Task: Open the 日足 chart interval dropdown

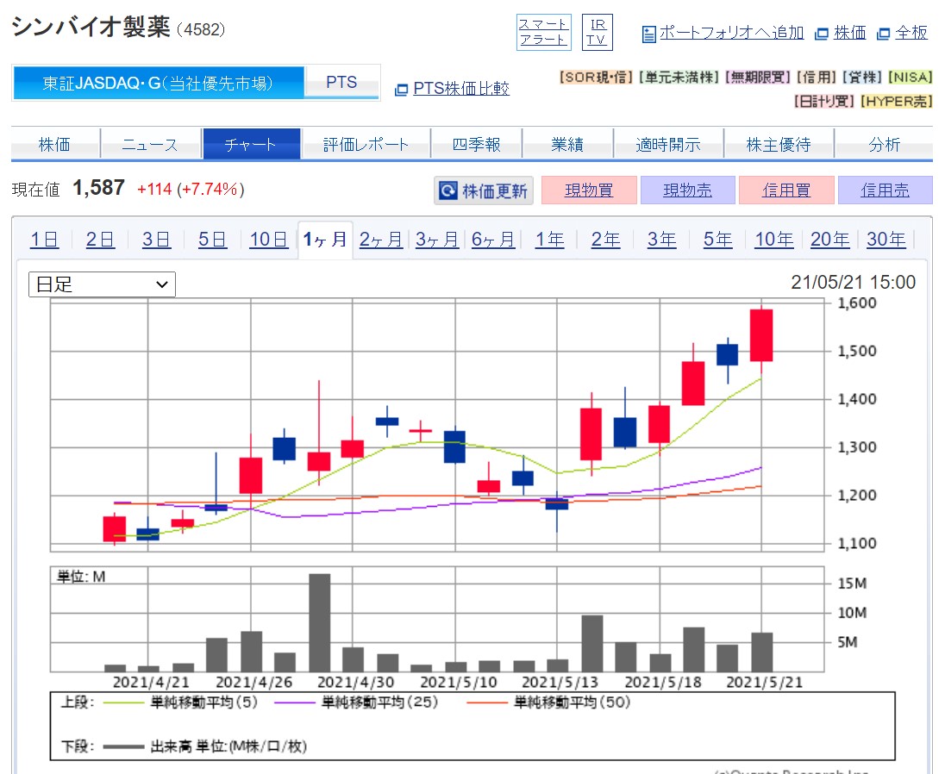Action: (102, 284)
